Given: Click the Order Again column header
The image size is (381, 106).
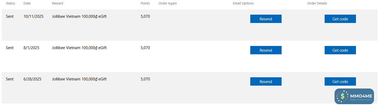Looking at the screenshot, I should 168,3.
